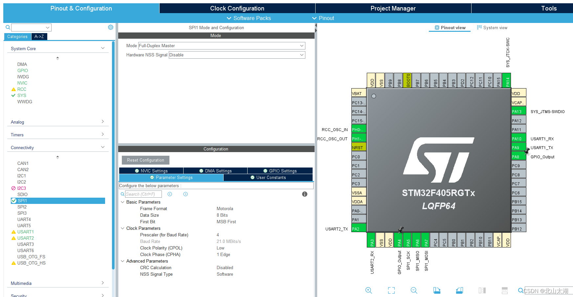Select the BOOT0 pin on the chip
This screenshot has height=297, width=573.
[x=407, y=80]
